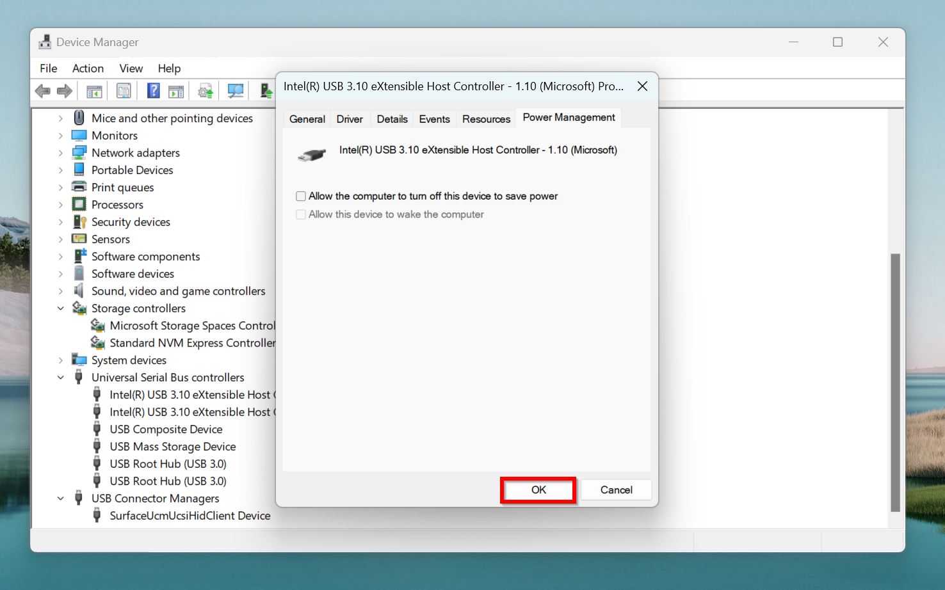Toggle the Show/Hide Action Pane toolbar icon
This screenshot has height=590, width=945.
point(175,92)
